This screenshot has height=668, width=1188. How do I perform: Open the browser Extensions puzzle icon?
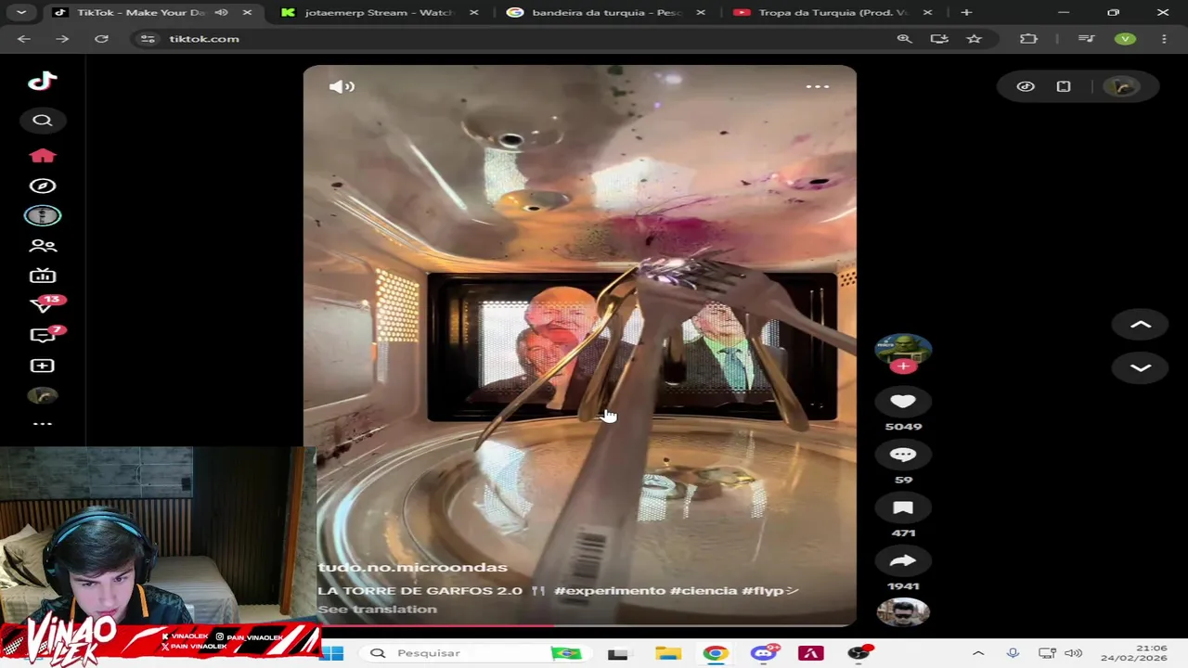[1028, 39]
